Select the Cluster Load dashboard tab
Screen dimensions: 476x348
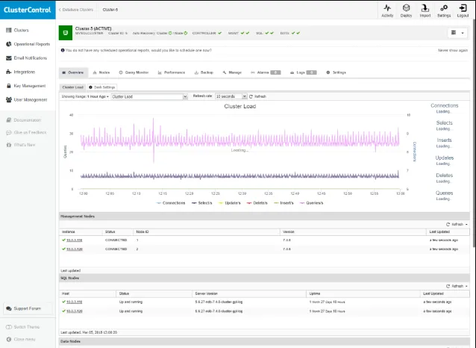tap(72, 87)
